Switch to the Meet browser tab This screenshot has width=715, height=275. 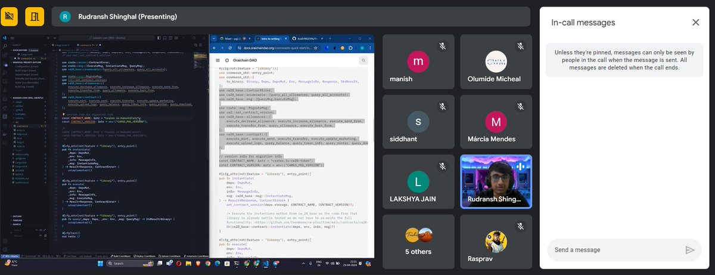235,39
